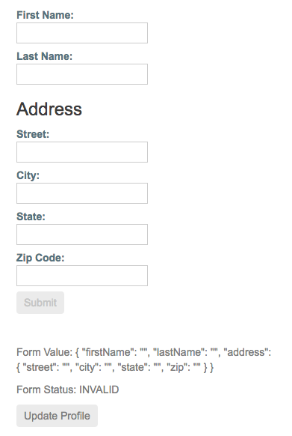Select the Street input field

[82, 152]
